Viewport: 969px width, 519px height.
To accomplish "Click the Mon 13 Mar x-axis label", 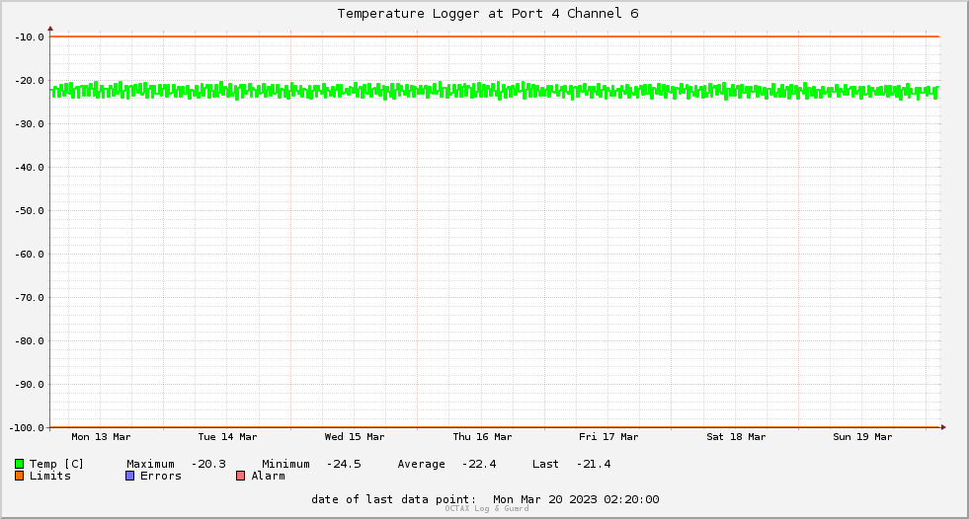I will pyautogui.click(x=102, y=437).
